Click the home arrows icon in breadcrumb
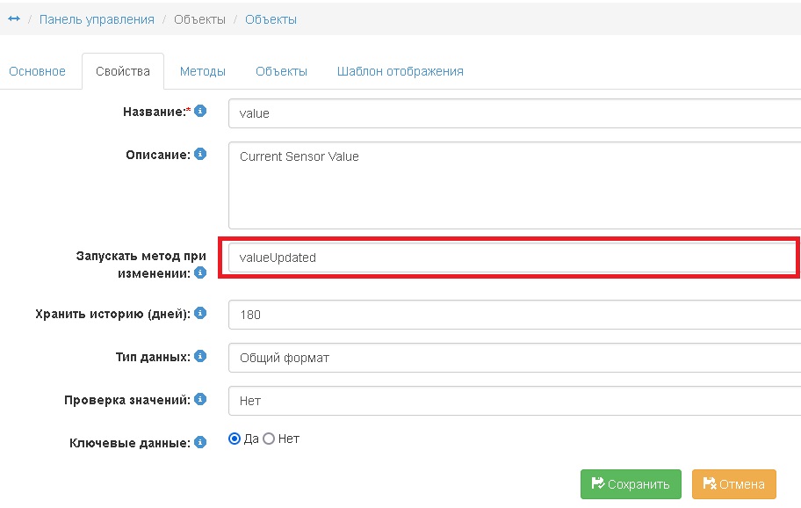This screenshot has height=508, width=801. (14, 19)
